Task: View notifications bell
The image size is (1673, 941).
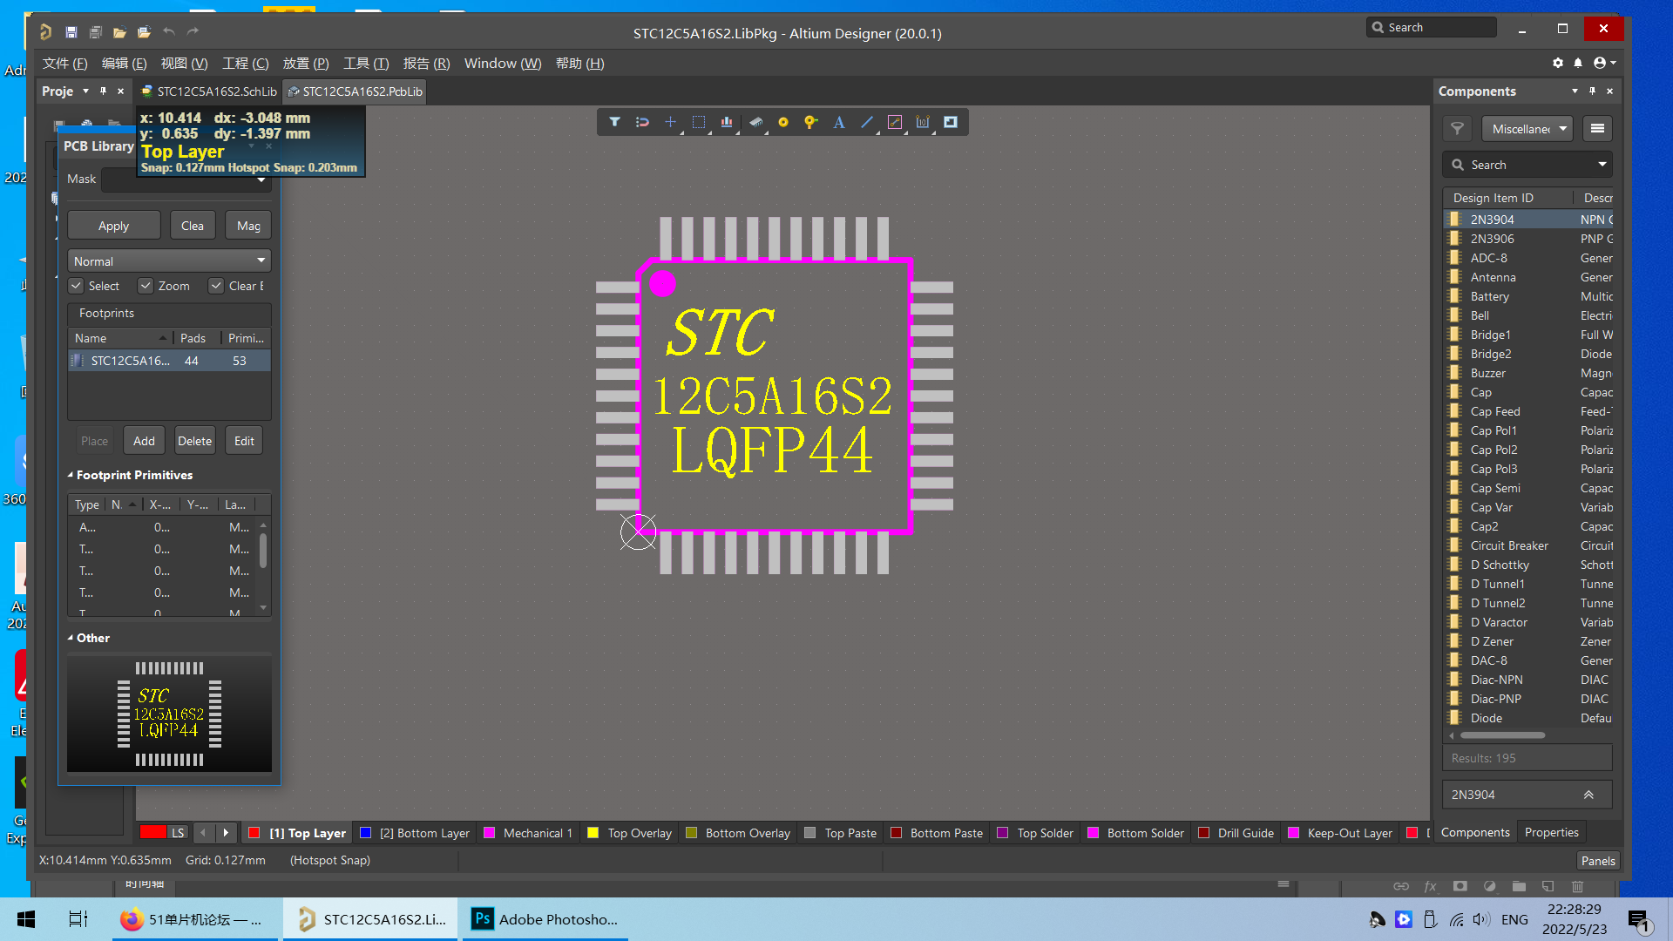Action: coord(1578,63)
